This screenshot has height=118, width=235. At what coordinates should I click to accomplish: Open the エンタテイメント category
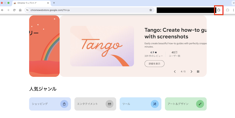click(x=95, y=104)
